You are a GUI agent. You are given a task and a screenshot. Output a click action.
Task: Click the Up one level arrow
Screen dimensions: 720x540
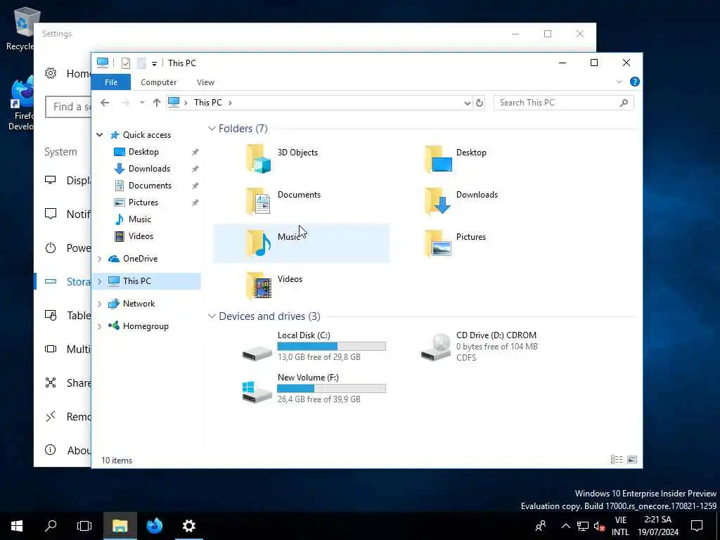[157, 103]
